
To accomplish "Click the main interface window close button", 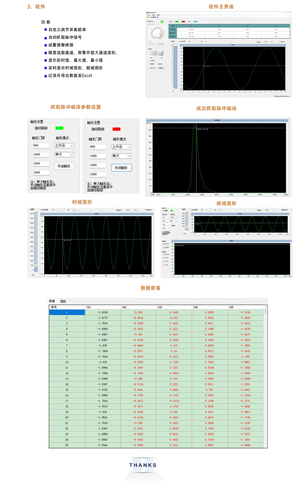I will (289, 13).
